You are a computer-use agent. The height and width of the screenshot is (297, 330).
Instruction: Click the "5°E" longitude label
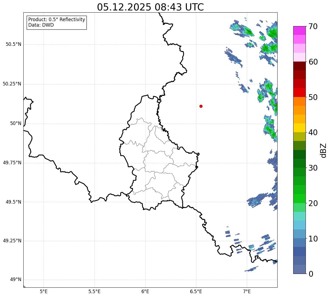44,292
